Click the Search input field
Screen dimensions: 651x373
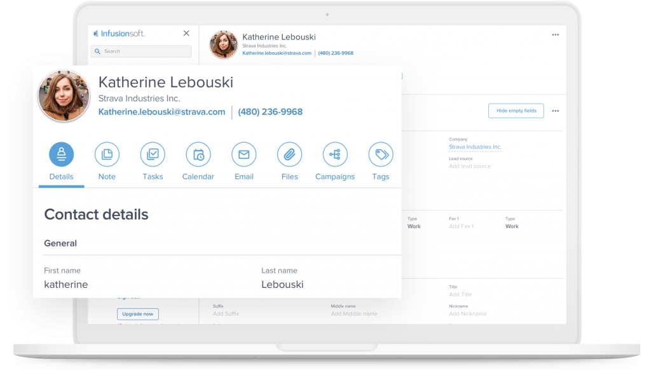[x=141, y=51]
